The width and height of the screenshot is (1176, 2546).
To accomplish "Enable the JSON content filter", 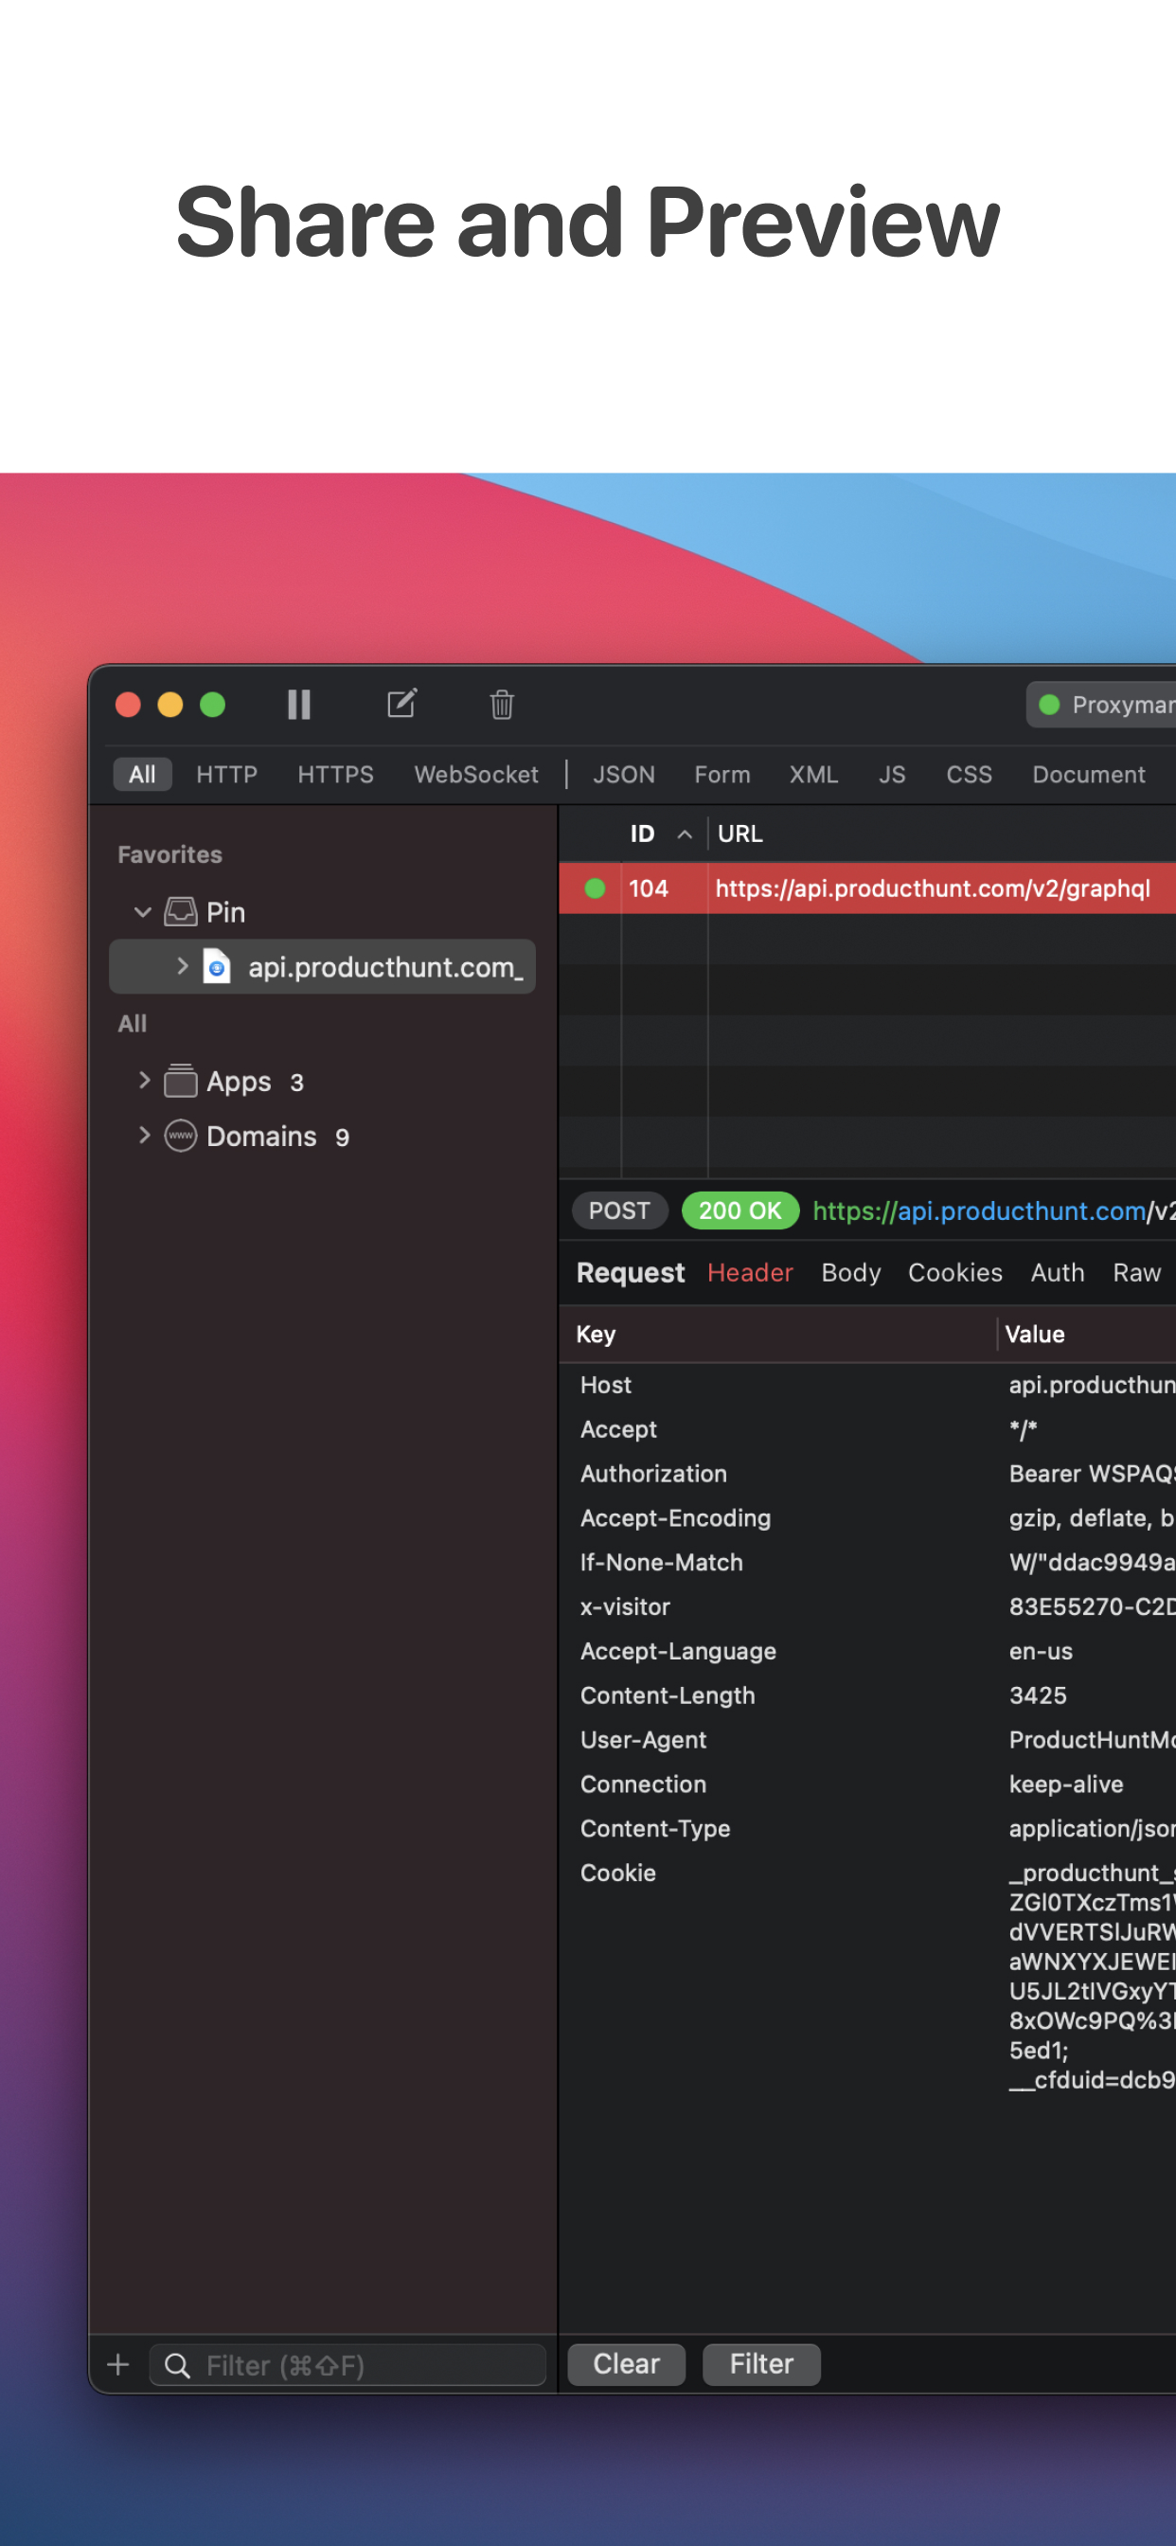I will point(623,774).
